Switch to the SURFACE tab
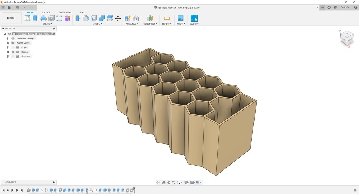The image size is (359, 194). [x=46, y=12]
